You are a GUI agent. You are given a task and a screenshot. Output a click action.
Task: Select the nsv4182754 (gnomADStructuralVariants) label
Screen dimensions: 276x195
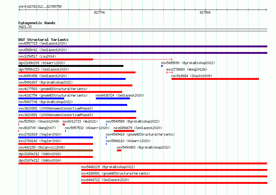[x=53, y=95]
